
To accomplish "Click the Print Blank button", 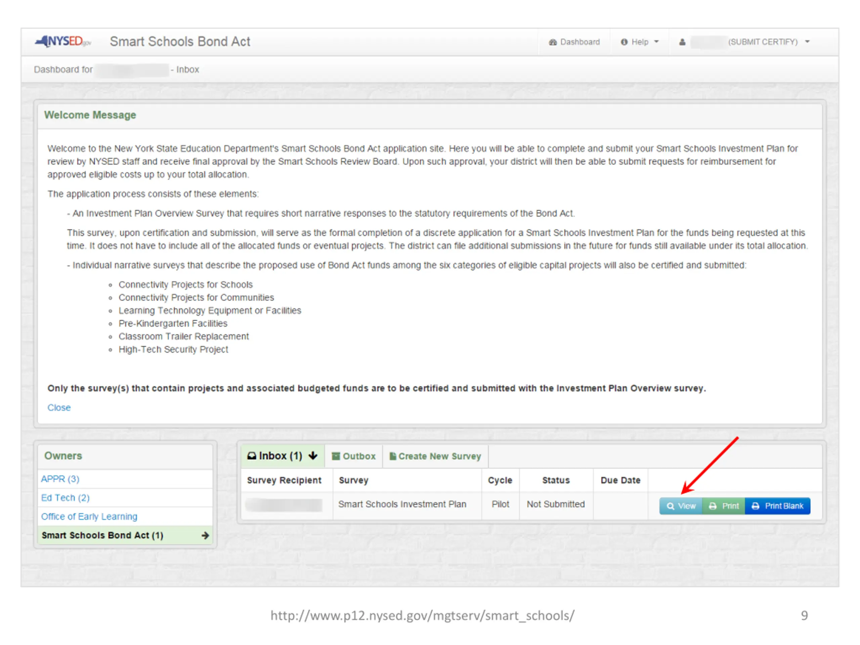I will [x=778, y=506].
